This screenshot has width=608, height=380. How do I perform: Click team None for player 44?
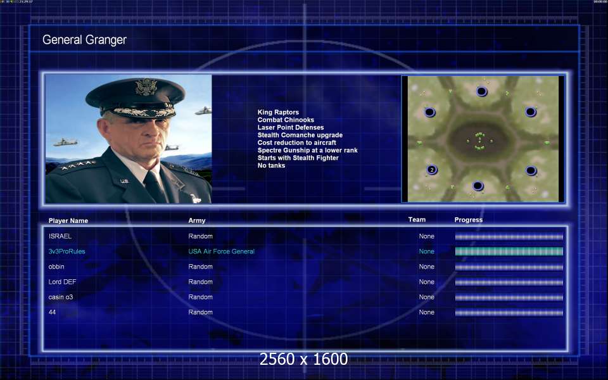(x=426, y=312)
